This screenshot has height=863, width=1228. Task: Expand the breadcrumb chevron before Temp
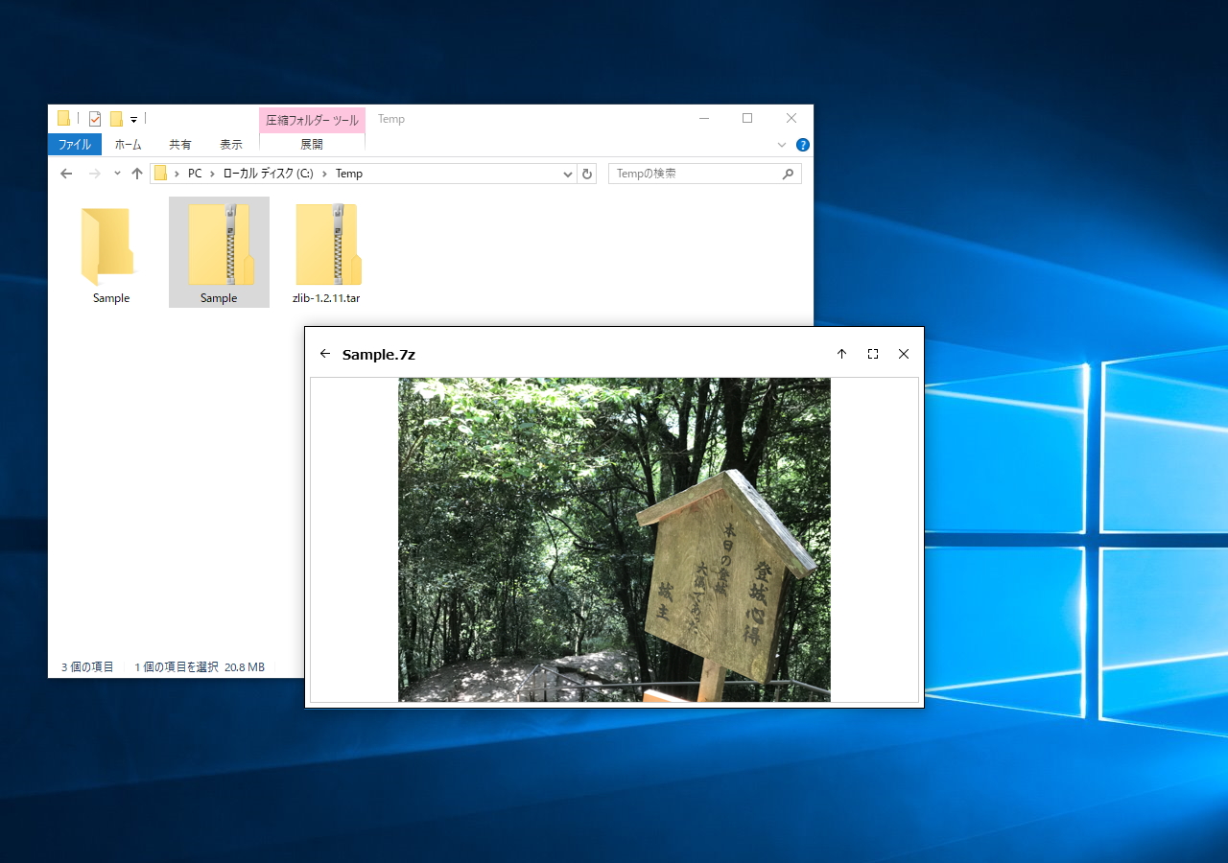[324, 174]
